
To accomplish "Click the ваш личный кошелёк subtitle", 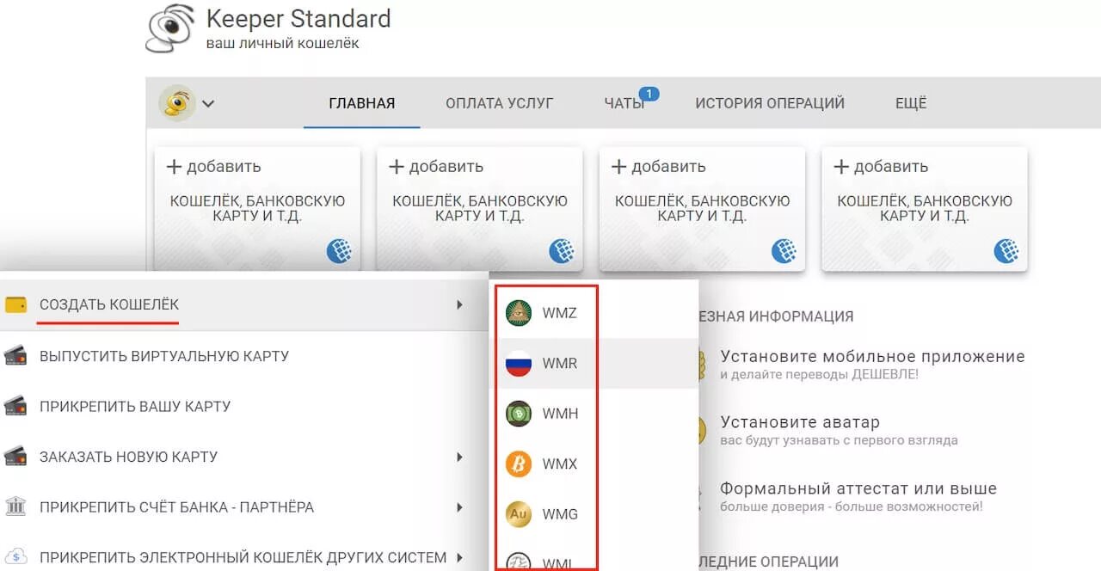I will click(x=283, y=43).
